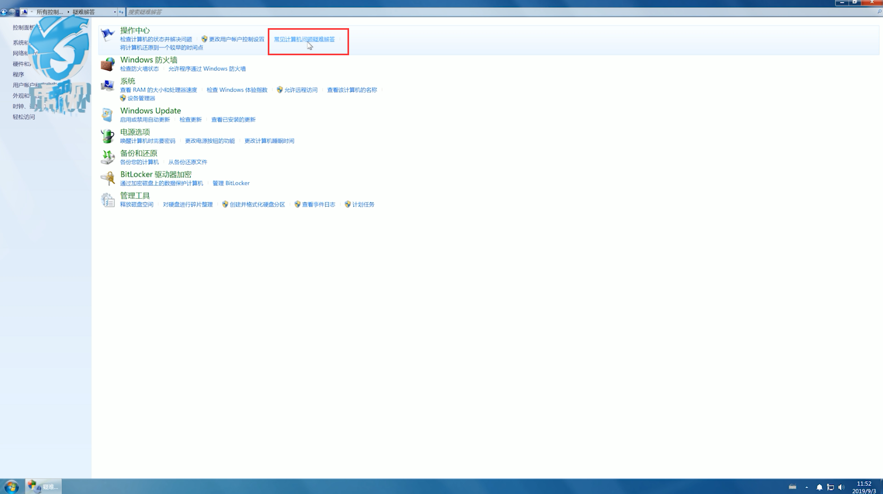Image resolution: width=883 pixels, height=494 pixels.
Task: Click the 所有控制... breadcrumb segment
Action: [49, 12]
